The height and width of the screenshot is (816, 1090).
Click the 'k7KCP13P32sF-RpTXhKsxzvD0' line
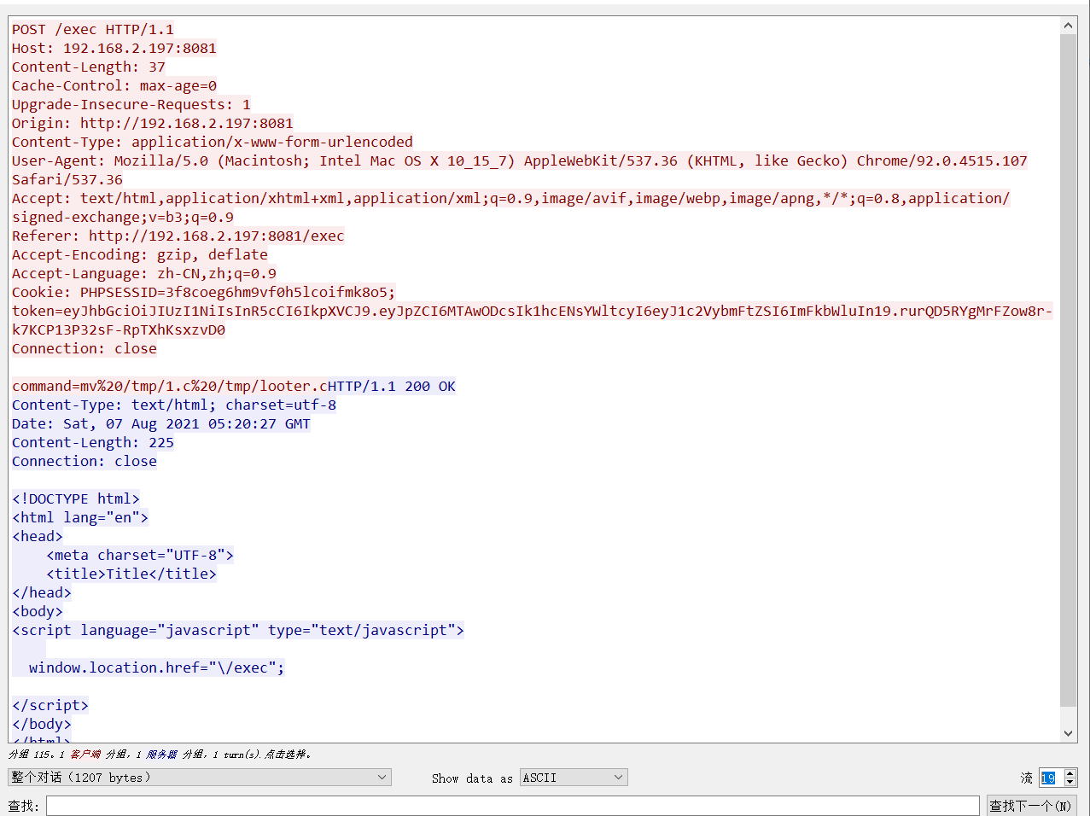(x=119, y=329)
